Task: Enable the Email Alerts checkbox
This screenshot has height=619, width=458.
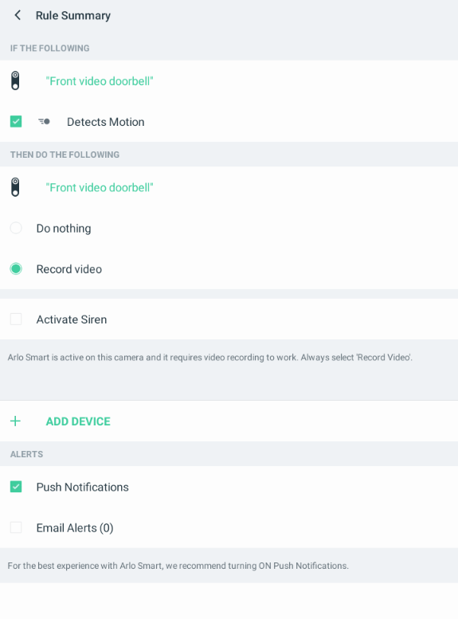Action: click(16, 527)
